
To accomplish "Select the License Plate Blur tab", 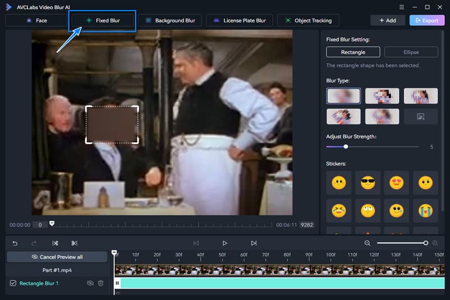I will tap(240, 20).
